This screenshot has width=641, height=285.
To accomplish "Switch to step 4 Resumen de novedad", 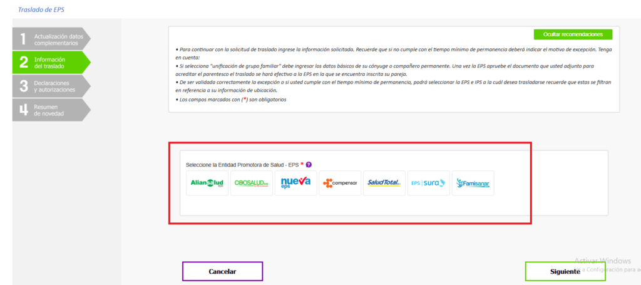I will (x=51, y=110).
